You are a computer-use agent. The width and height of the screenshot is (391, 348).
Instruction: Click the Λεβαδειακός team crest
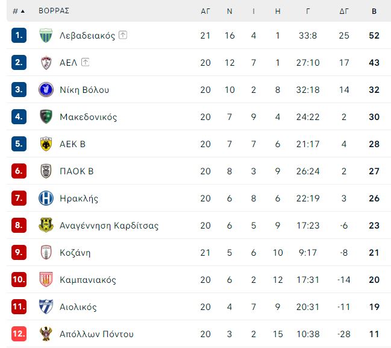click(46, 36)
